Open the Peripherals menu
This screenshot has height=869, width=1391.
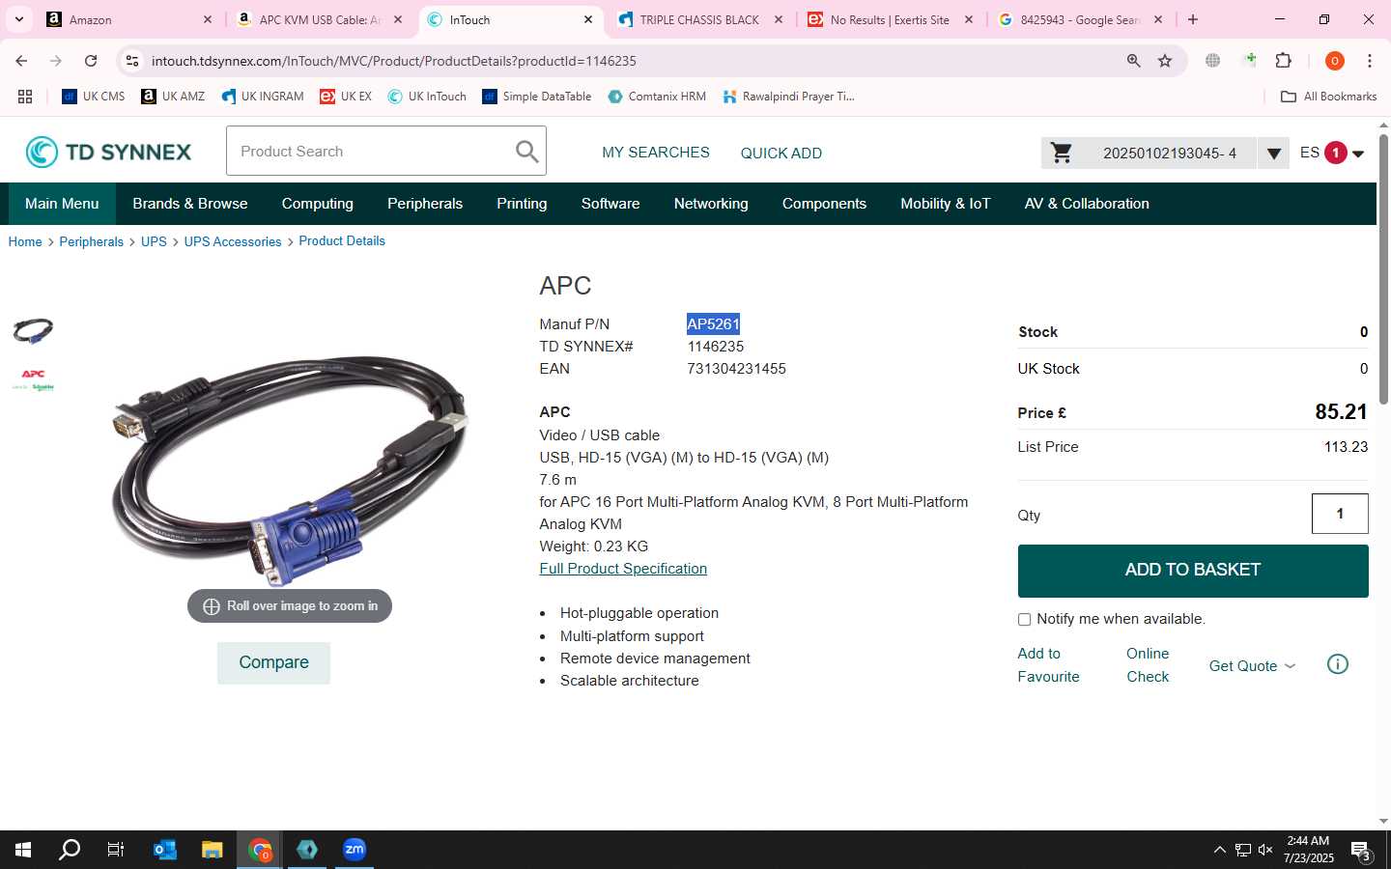click(425, 204)
